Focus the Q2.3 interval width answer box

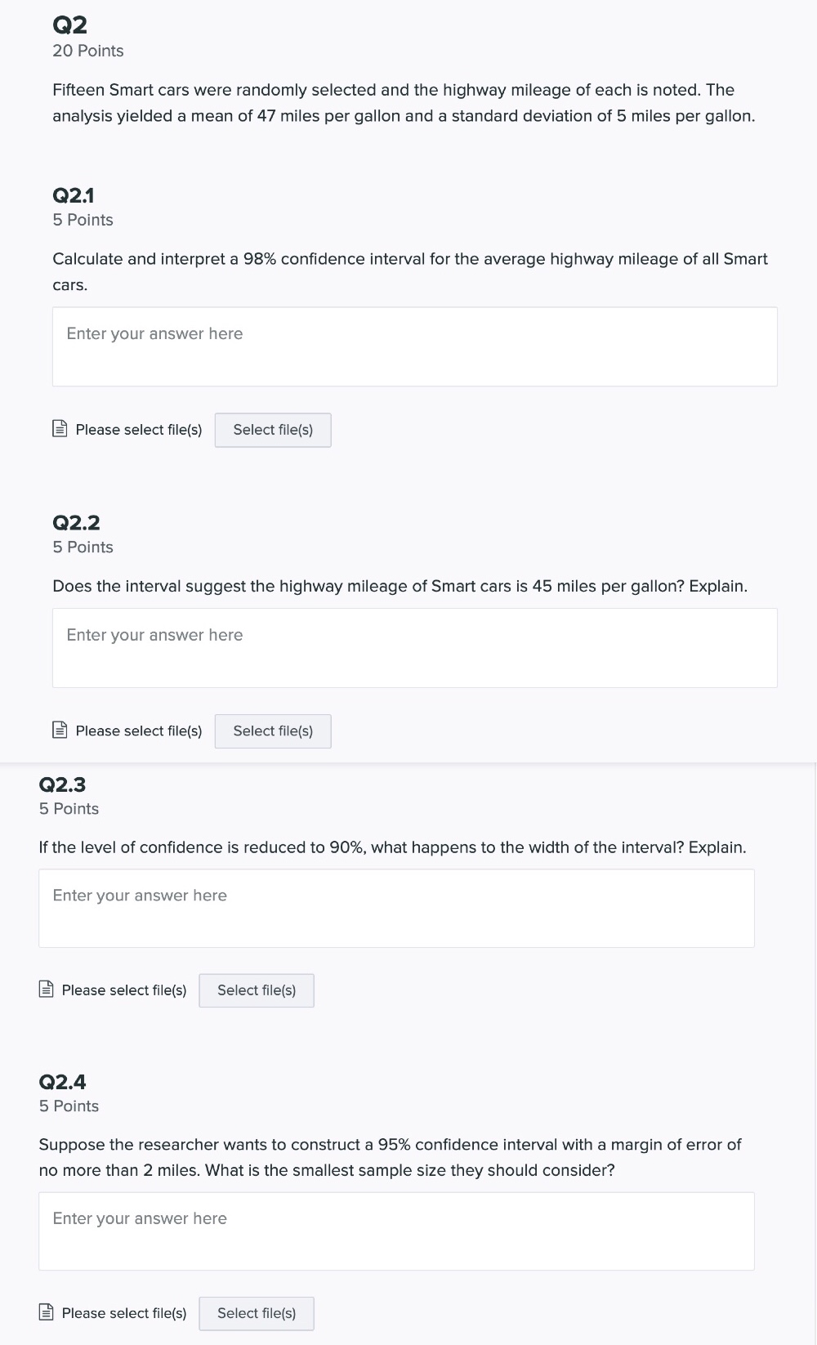pyautogui.click(x=396, y=908)
